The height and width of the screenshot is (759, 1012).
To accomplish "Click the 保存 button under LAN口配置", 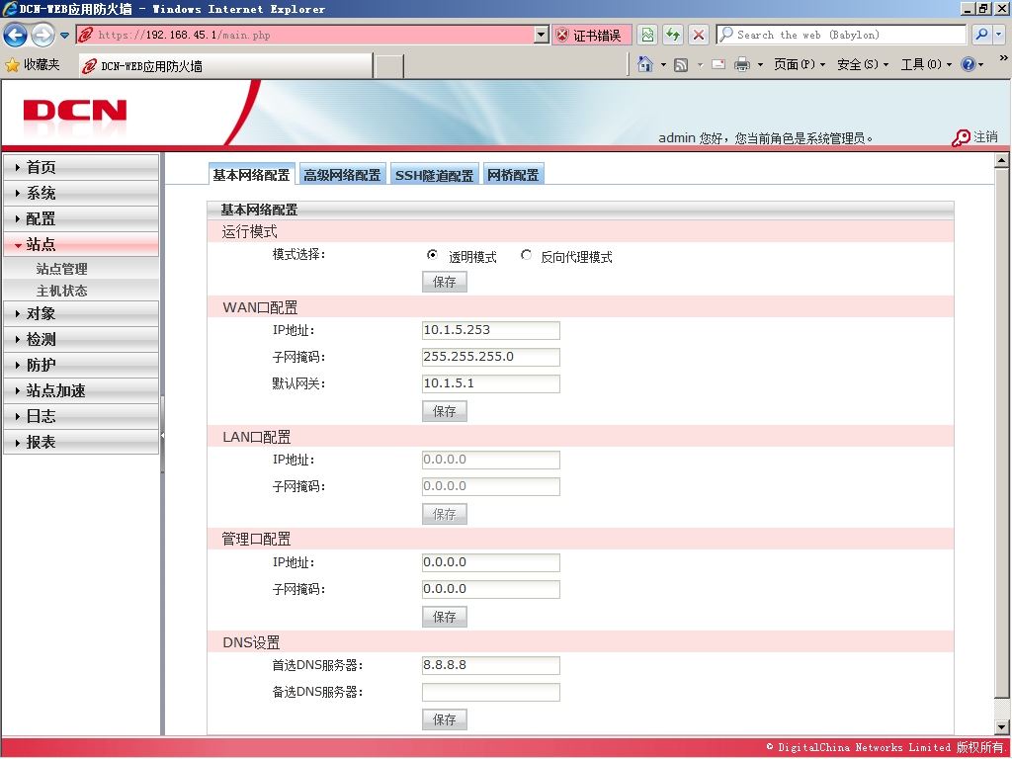I will coord(444,514).
